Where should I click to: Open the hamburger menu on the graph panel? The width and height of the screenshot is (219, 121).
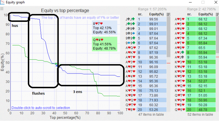point(2,9)
